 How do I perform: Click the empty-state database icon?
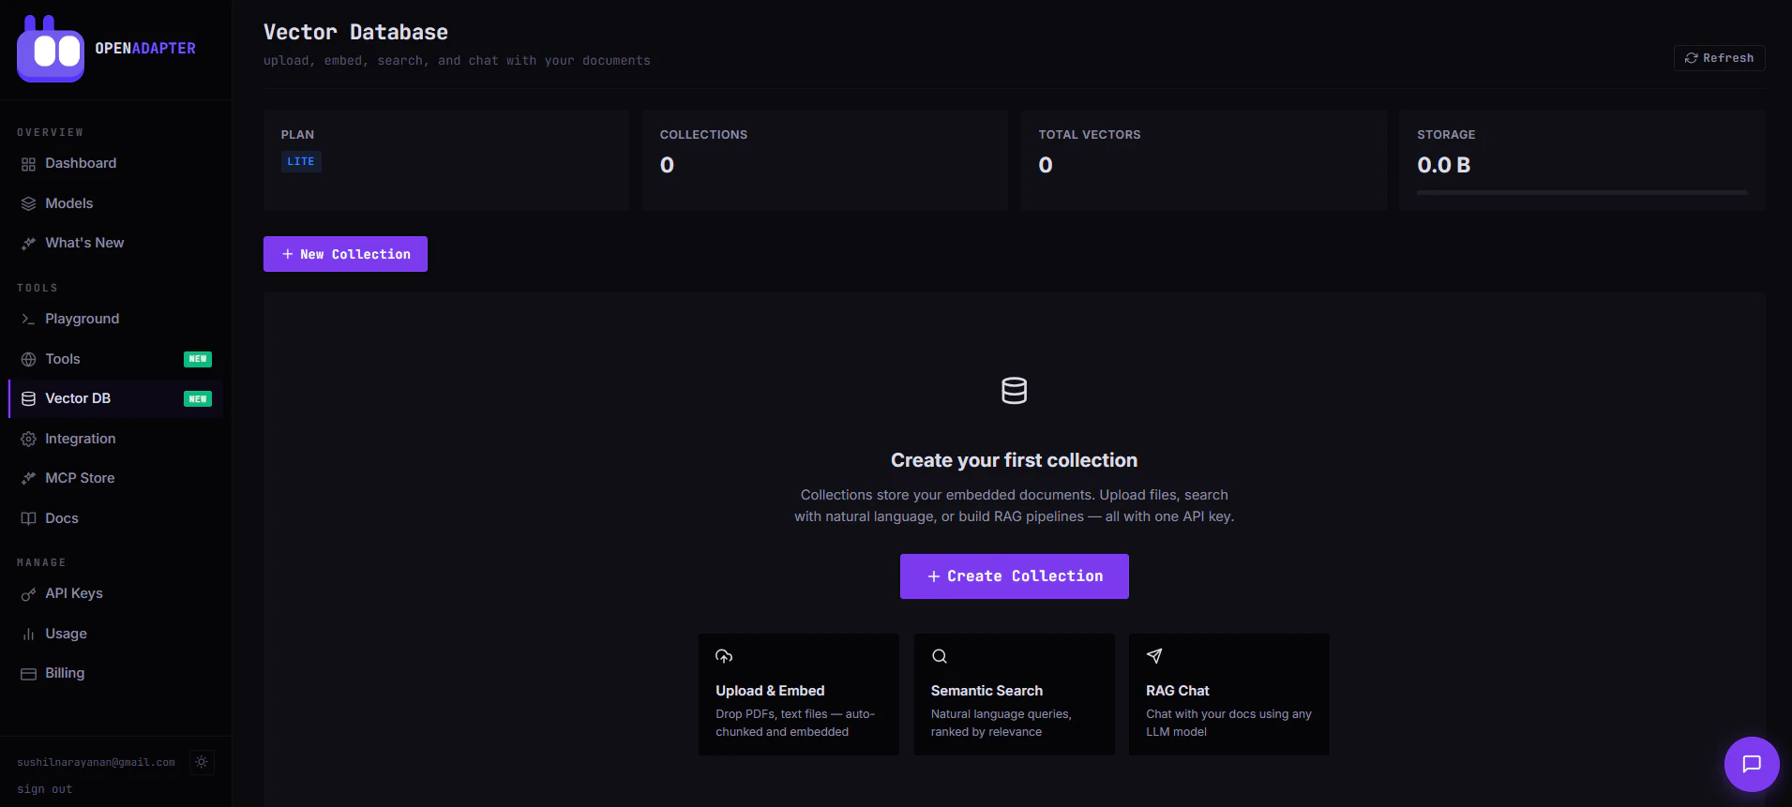[1014, 391]
